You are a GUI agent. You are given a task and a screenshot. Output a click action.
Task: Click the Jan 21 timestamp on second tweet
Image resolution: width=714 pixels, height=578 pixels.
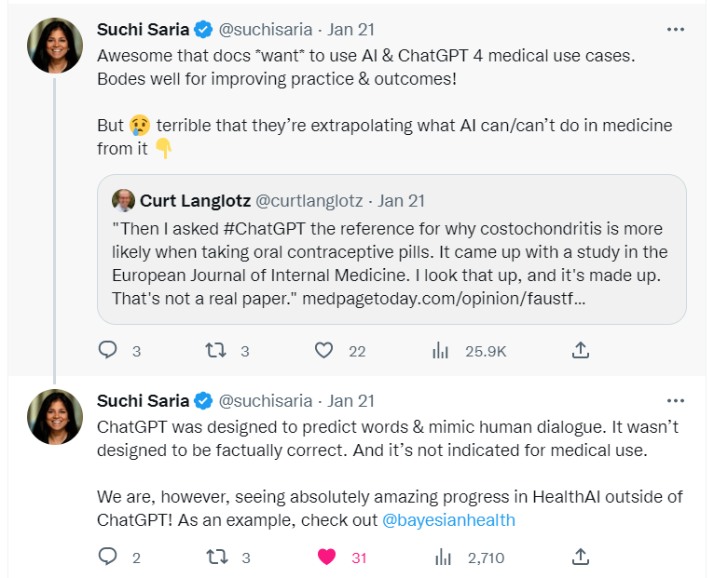pos(351,401)
